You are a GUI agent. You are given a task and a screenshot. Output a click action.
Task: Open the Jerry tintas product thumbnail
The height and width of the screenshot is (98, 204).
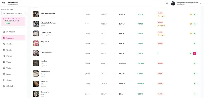pos(36,43)
